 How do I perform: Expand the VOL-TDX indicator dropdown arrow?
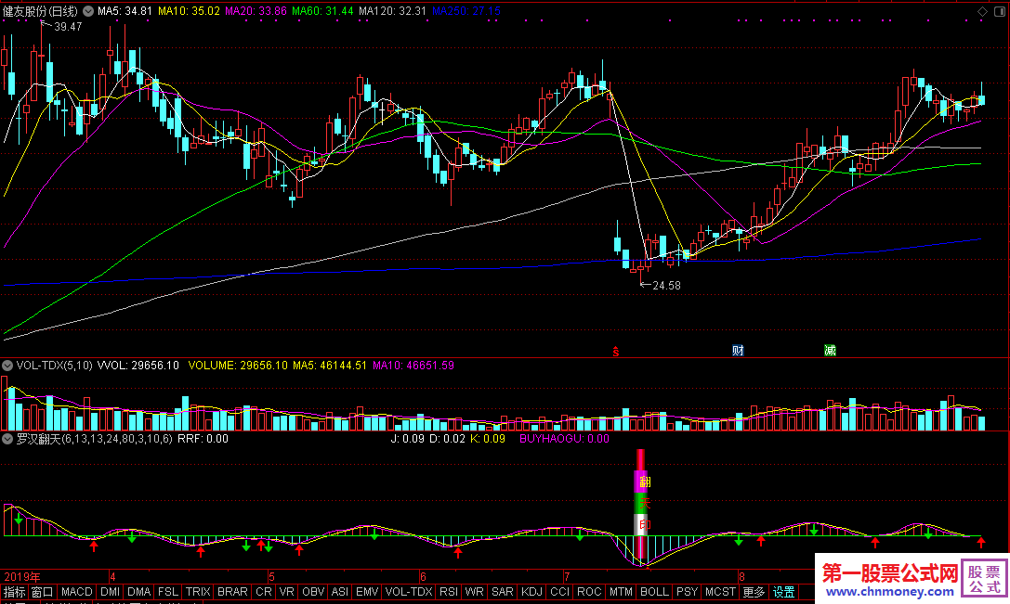point(7,366)
